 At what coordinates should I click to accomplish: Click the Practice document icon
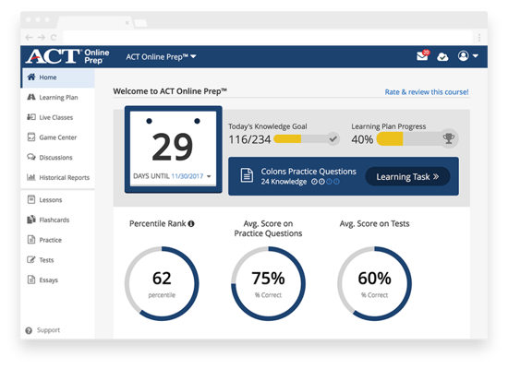[x=31, y=240]
